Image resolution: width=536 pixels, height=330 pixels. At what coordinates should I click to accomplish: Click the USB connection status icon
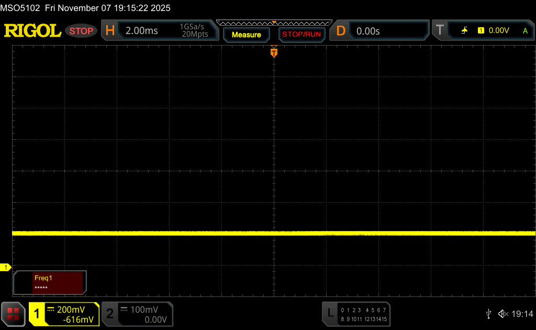pos(488,314)
